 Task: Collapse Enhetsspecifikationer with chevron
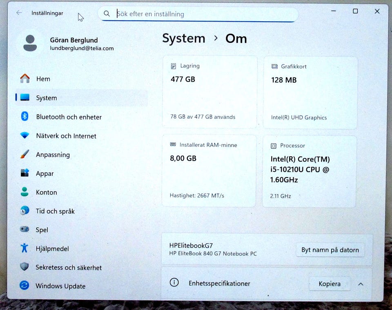pyautogui.click(x=361, y=284)
